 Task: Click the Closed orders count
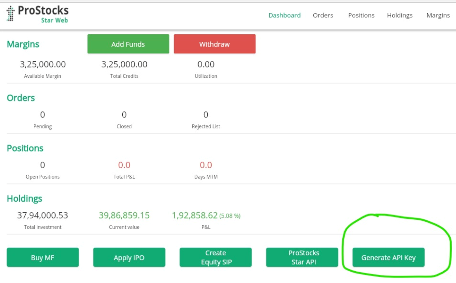[x=124, y=115]
